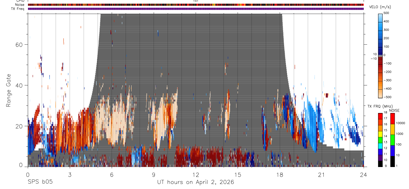Click the "200" velocity color bar label
This screenshot has height=189, width=409.
(386, 38)
